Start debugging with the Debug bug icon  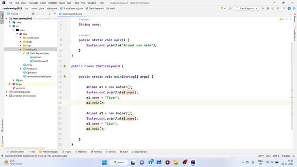pos(268,8)
